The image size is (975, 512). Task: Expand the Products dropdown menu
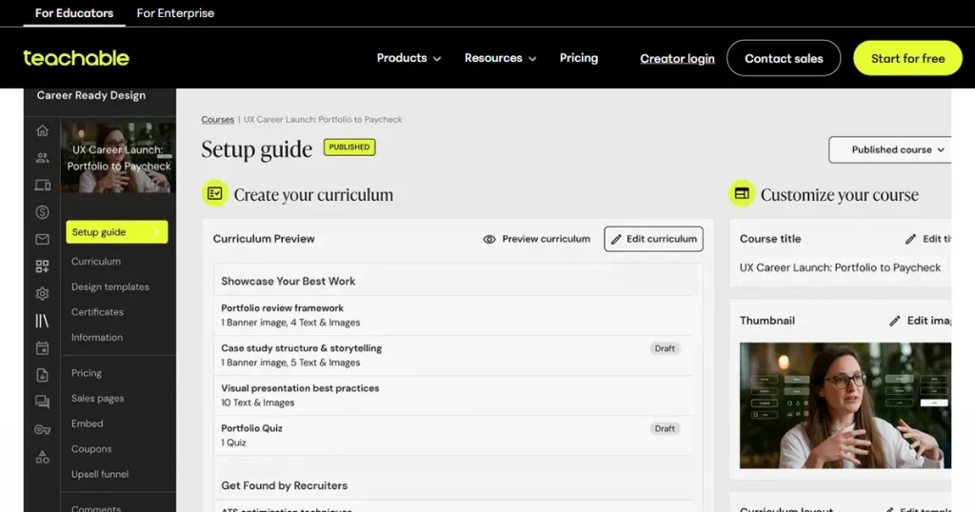tap(408, 58)
